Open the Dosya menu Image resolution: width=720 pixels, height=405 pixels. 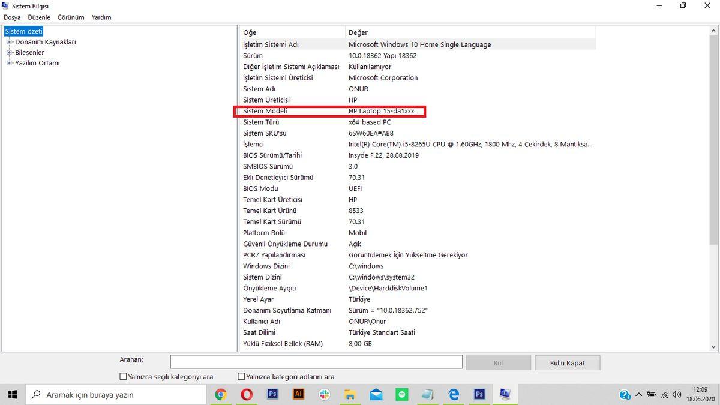12,17
